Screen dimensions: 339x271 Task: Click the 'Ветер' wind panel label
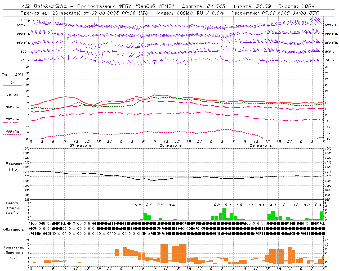[24, 20]
